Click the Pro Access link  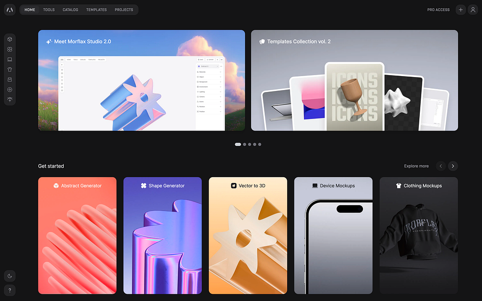click(x=438, y=10)
